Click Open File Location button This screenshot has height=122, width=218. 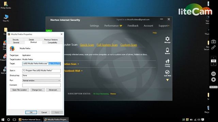[x=20, y=90]
